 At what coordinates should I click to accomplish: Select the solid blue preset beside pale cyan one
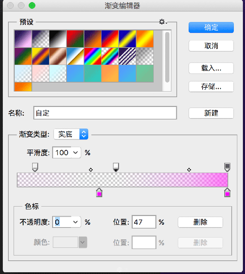75,73
